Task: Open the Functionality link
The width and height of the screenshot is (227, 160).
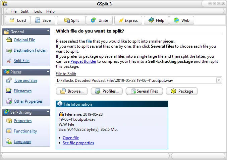Action: (25, 131)
